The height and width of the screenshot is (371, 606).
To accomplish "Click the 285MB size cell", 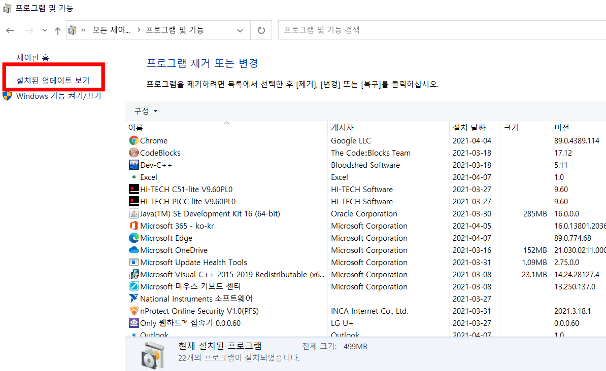I will click(535, 213).
